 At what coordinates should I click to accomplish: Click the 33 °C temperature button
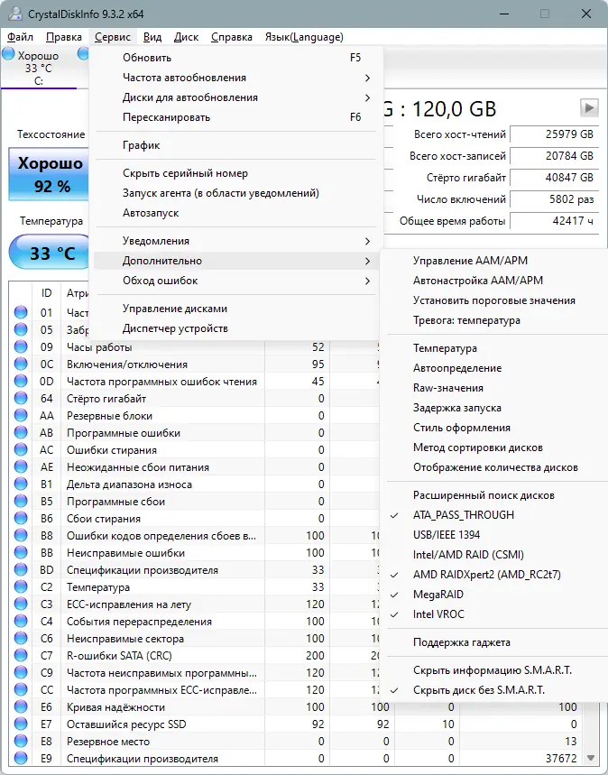click(51, 254)
